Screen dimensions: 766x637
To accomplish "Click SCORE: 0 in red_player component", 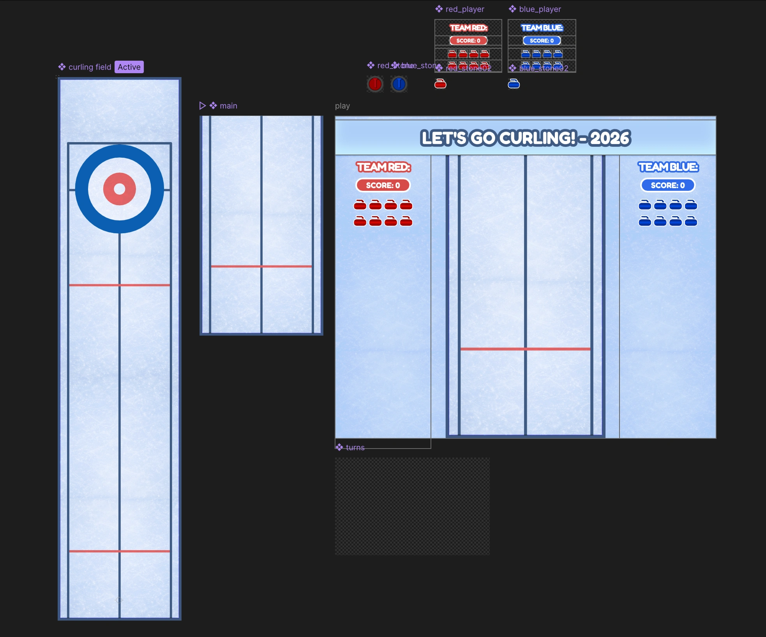I will [x=468, y=40].
